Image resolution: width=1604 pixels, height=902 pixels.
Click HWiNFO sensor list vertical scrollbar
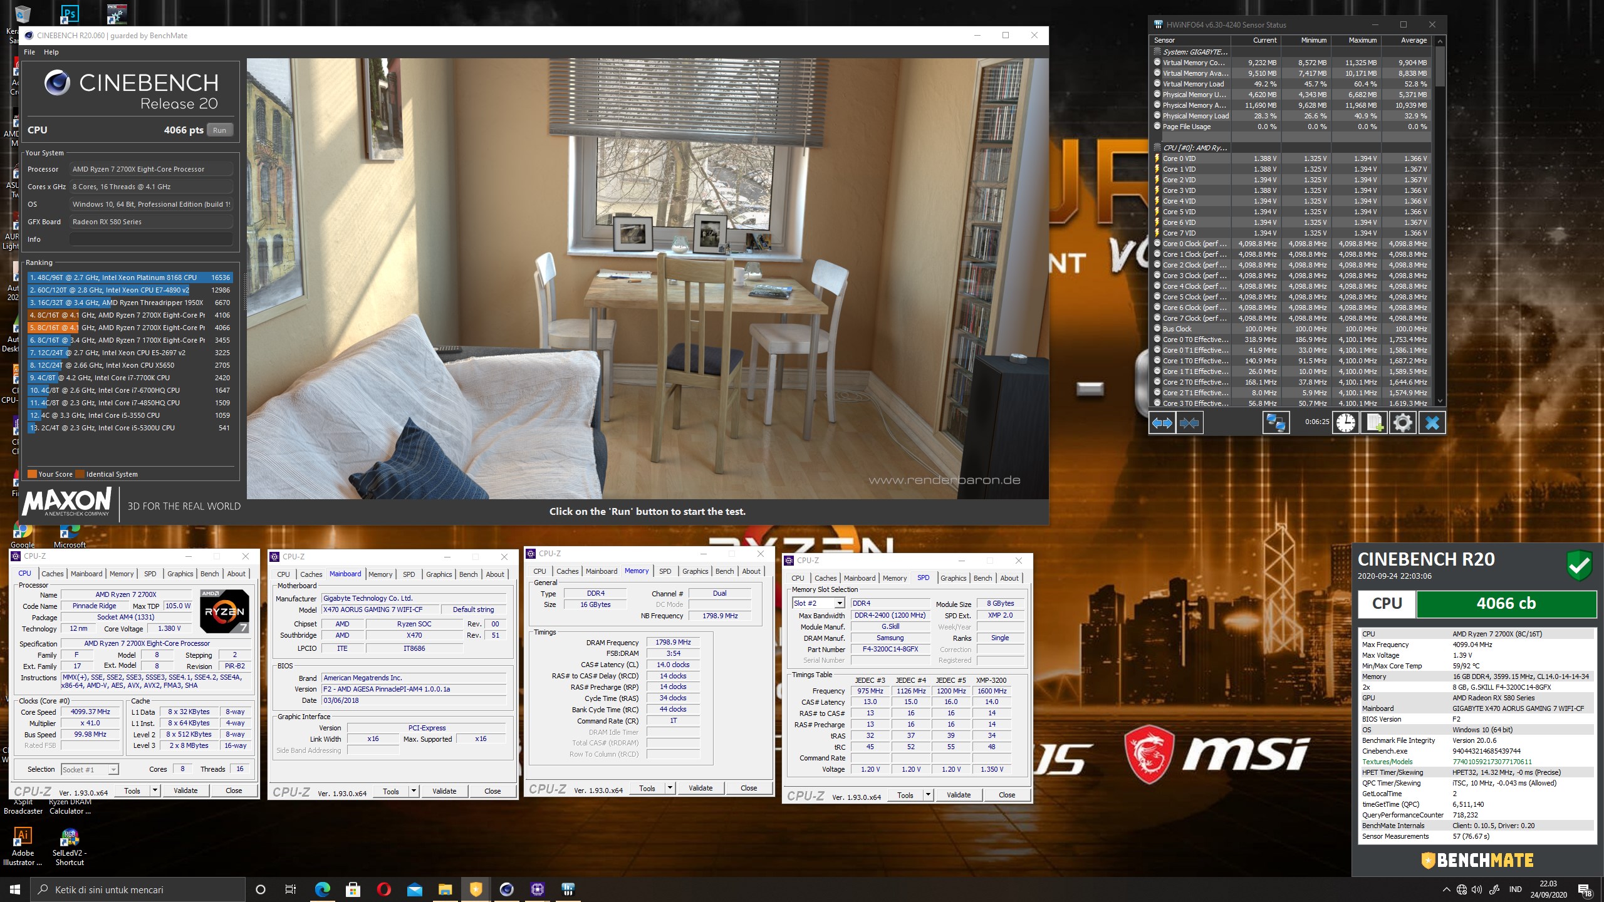(1439, 66)
